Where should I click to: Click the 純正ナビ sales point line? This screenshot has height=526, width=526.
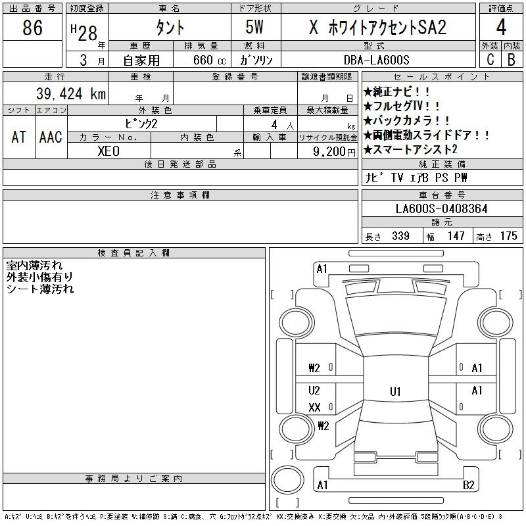pos(396,93)
